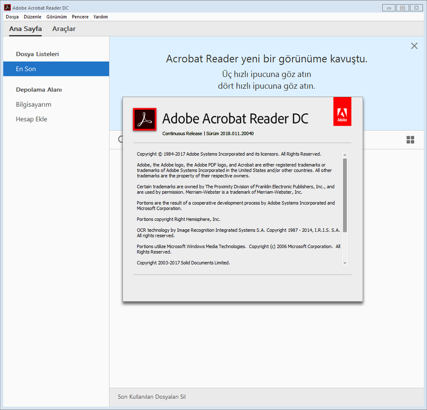Screen dimensions: 427x410
Task: Click the Acrobat PDF logo in About dialog
Action: [x=145, y=119]
